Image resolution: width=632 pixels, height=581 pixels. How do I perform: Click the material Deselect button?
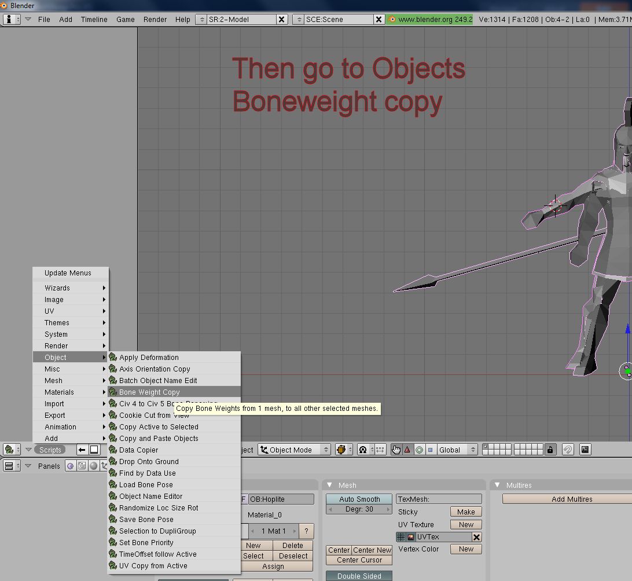(x=293, y=556)
